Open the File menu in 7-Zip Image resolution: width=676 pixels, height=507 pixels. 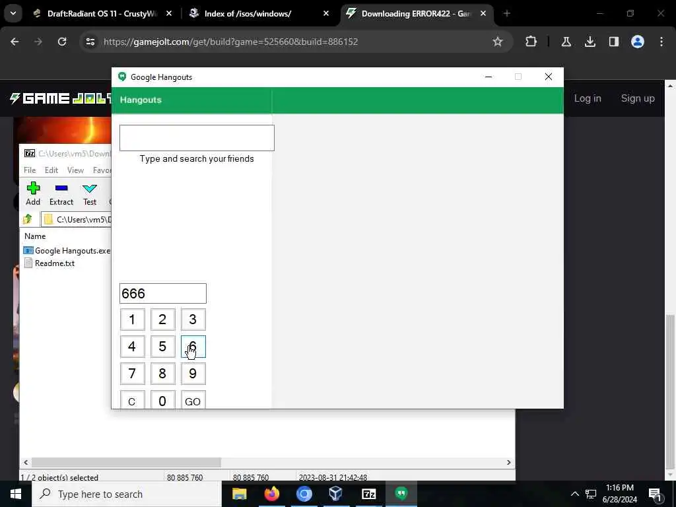(x=30, y=170)
